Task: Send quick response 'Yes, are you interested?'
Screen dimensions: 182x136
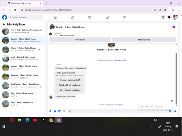Action: click(70, 80)
